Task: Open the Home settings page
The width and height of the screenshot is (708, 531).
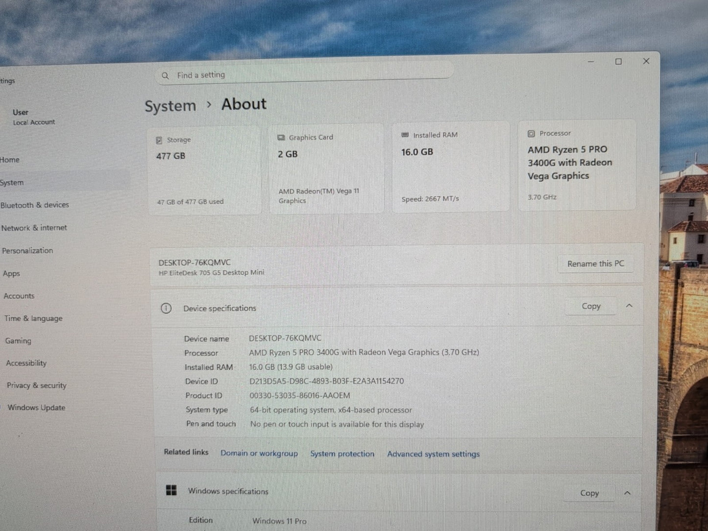Action: click(x=10, y=160)
